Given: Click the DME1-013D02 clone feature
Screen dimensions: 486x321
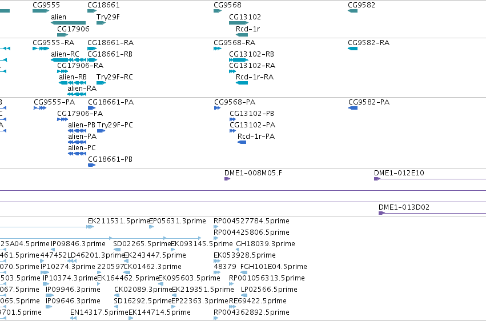Looking at the screenshot, I should click(x=432, y=213).
